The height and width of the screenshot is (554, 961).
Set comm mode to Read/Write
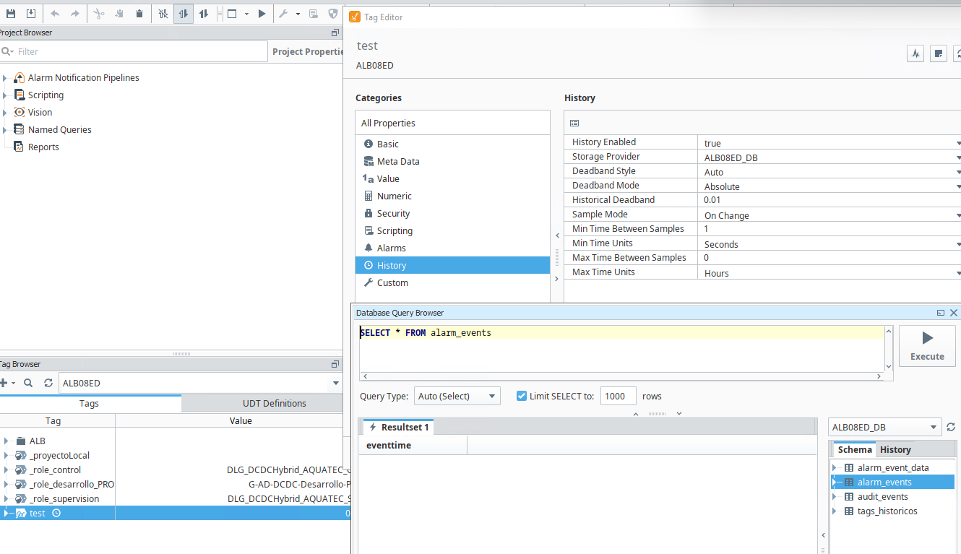coord(204,14)
